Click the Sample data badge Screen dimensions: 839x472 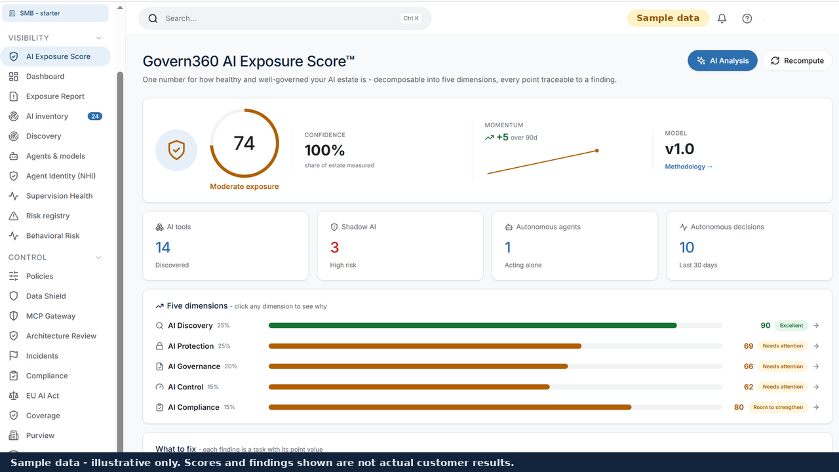(x=668, y=18)
